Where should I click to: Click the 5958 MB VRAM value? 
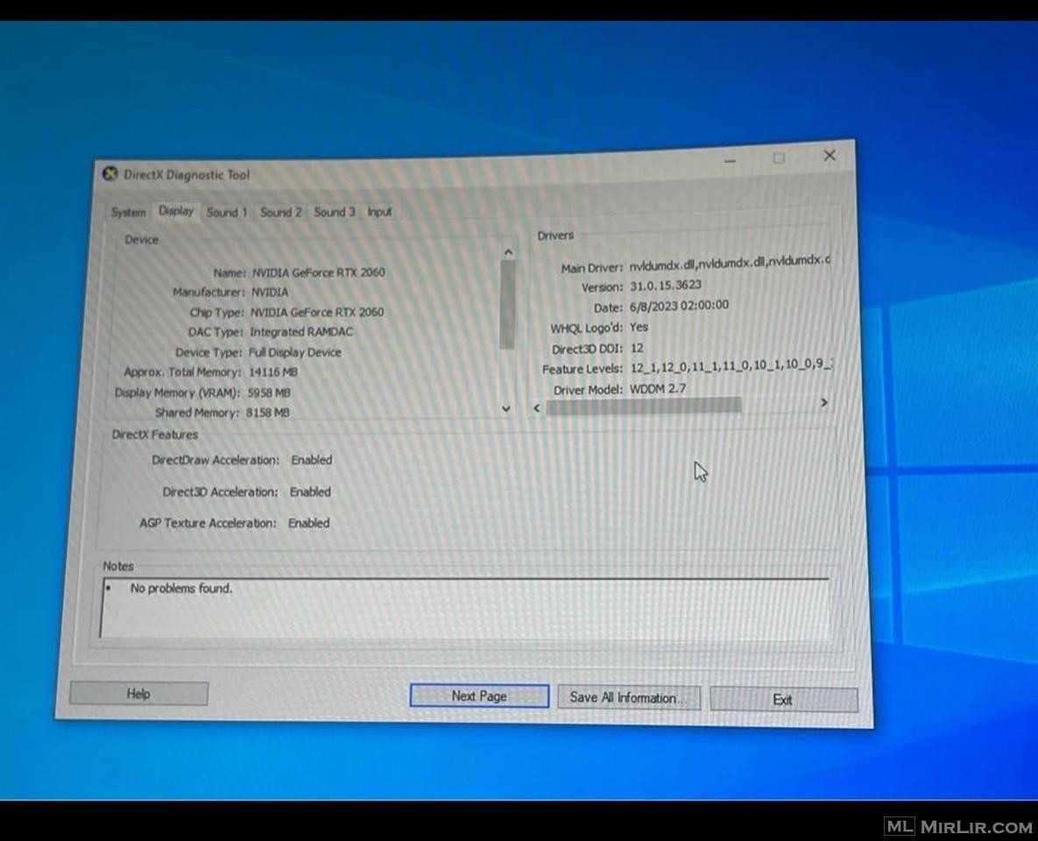click(x=269, y=392)
